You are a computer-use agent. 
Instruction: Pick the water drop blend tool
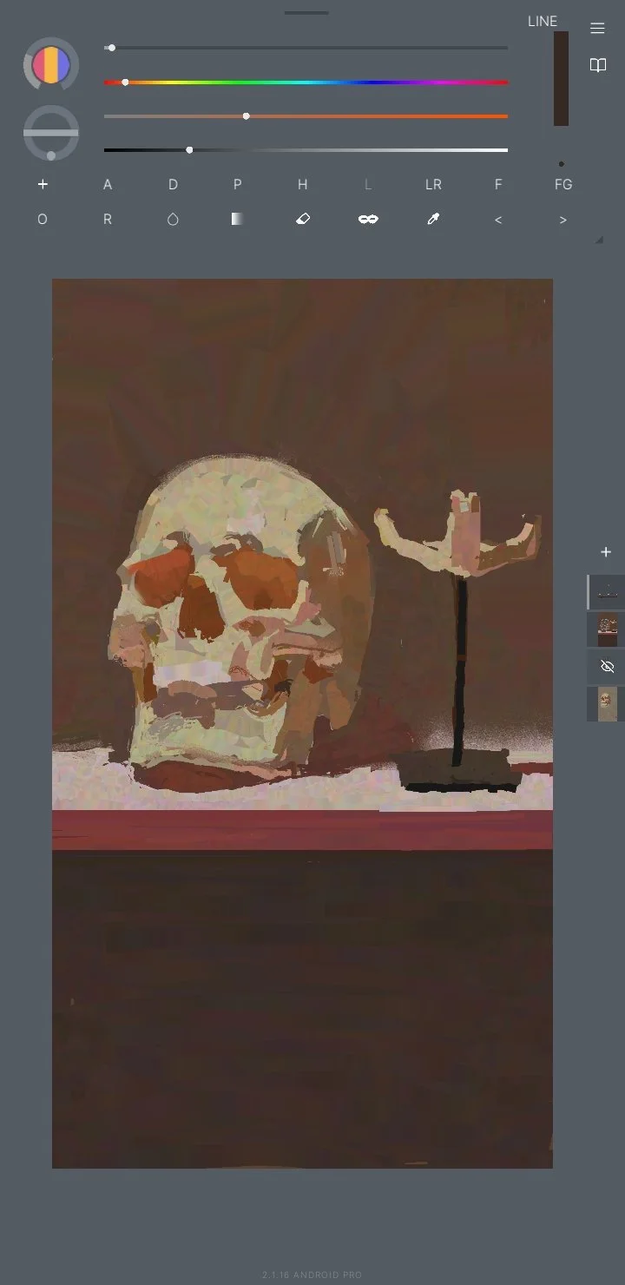click(x=173, y=220)
